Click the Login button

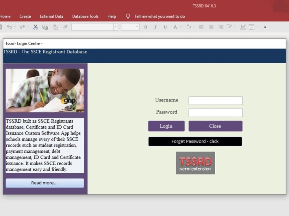coord(166,126)
